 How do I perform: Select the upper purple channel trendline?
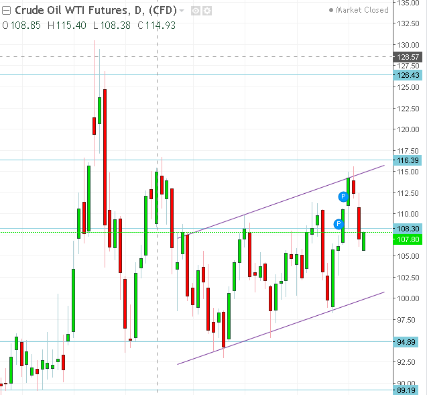tap(282, 201)
